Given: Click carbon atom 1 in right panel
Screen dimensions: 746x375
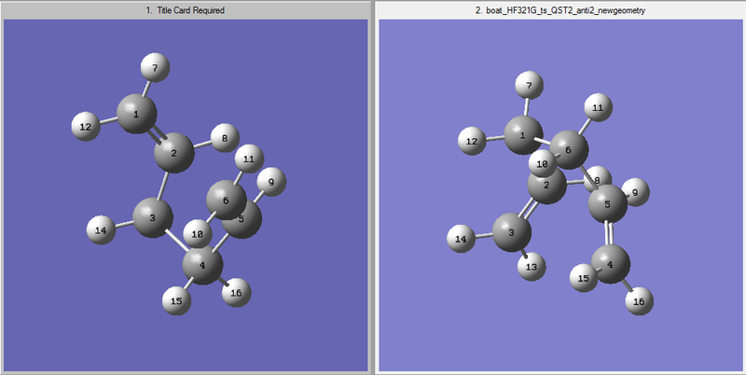Looking at the screenshot, I should [x=521, y=134].
